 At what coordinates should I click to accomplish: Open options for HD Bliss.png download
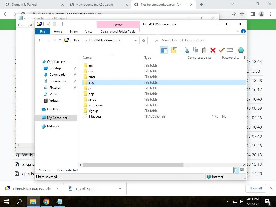click(x=120, y=189)
